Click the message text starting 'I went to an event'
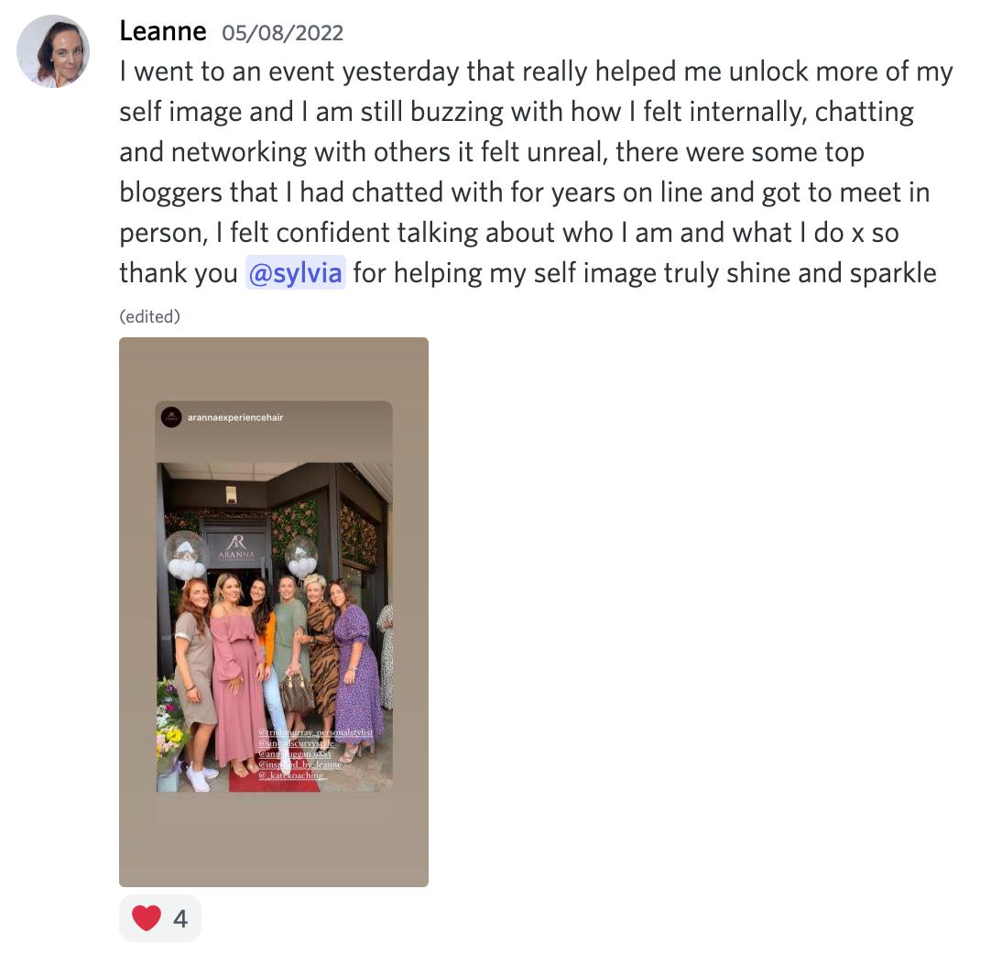Viewport: 991px width, 955px height. (536, 172)
